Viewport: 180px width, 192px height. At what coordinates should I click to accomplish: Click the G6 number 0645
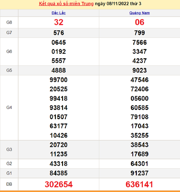coord(58,42)
